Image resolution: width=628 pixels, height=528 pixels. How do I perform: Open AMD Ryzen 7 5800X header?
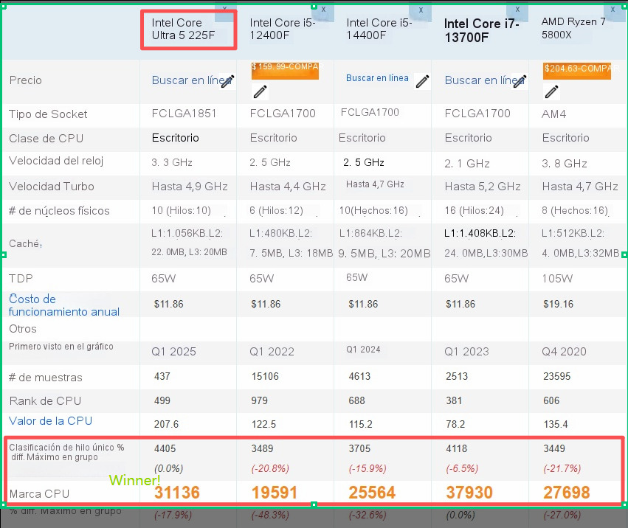(573, 28)
